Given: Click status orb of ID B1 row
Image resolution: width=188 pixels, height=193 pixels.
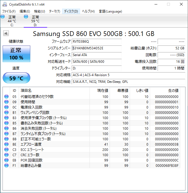Looking at the screenshot, I should pyautogui.click(x=6, y=112).
